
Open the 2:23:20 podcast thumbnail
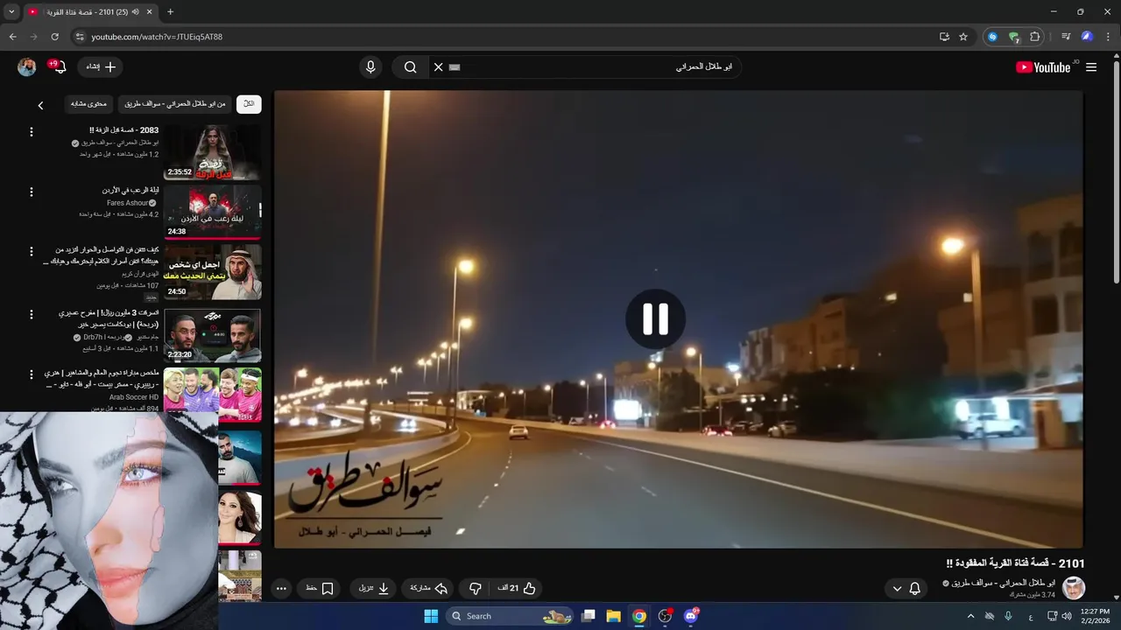coord(213,335)
